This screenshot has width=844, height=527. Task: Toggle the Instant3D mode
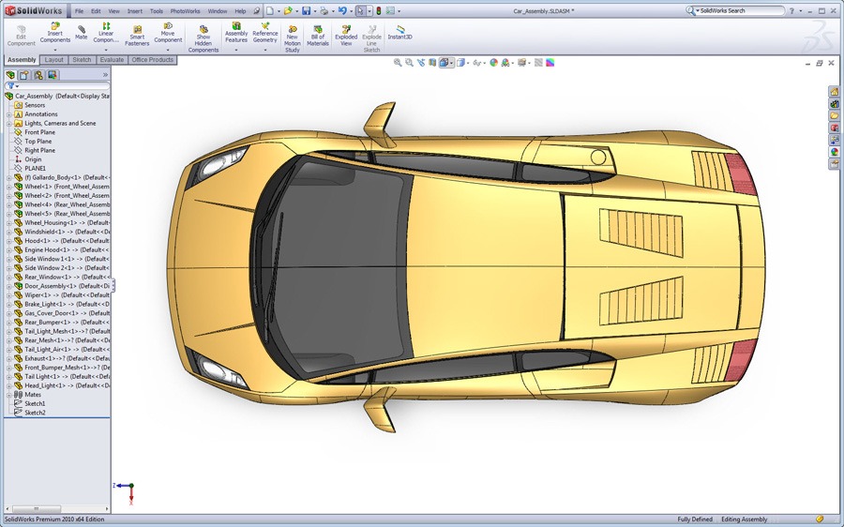click(x=400, y=32)
